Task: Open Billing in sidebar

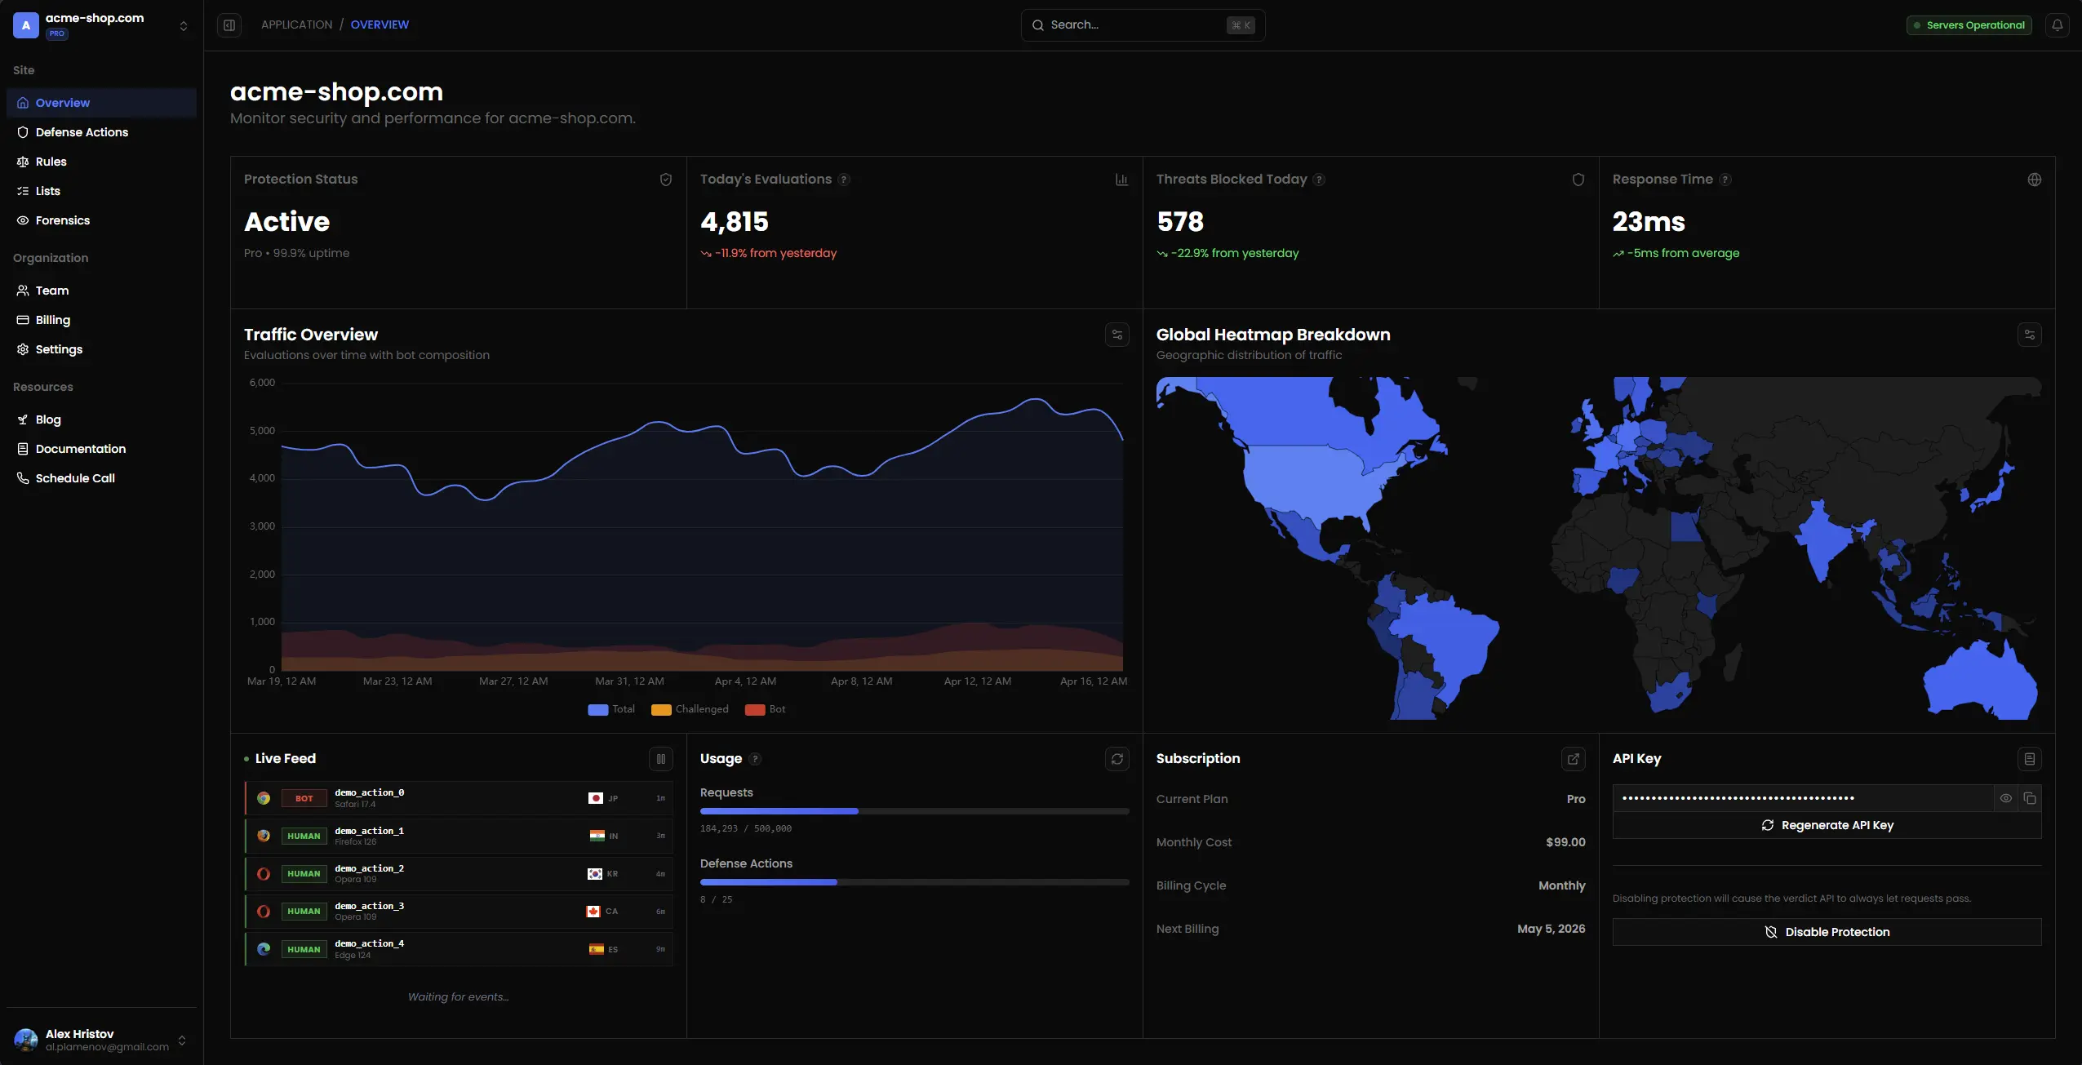Action: pyautogui.click(x=101, y=320)
